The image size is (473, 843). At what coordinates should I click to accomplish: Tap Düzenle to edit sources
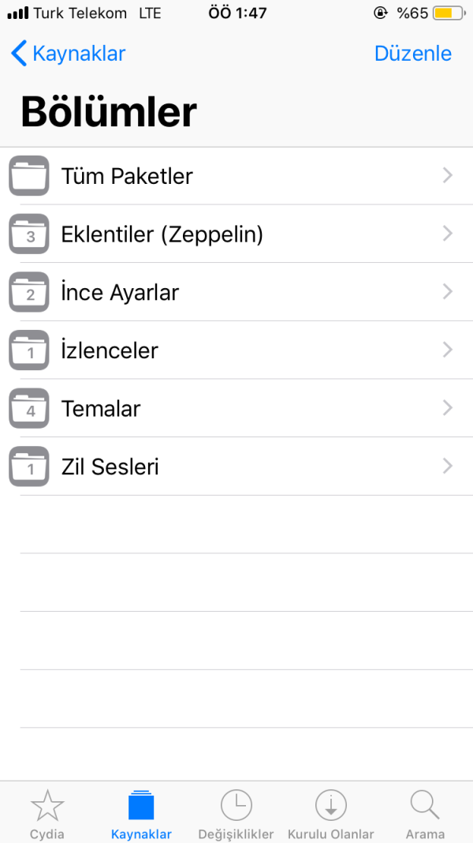(x=413, y=53)
